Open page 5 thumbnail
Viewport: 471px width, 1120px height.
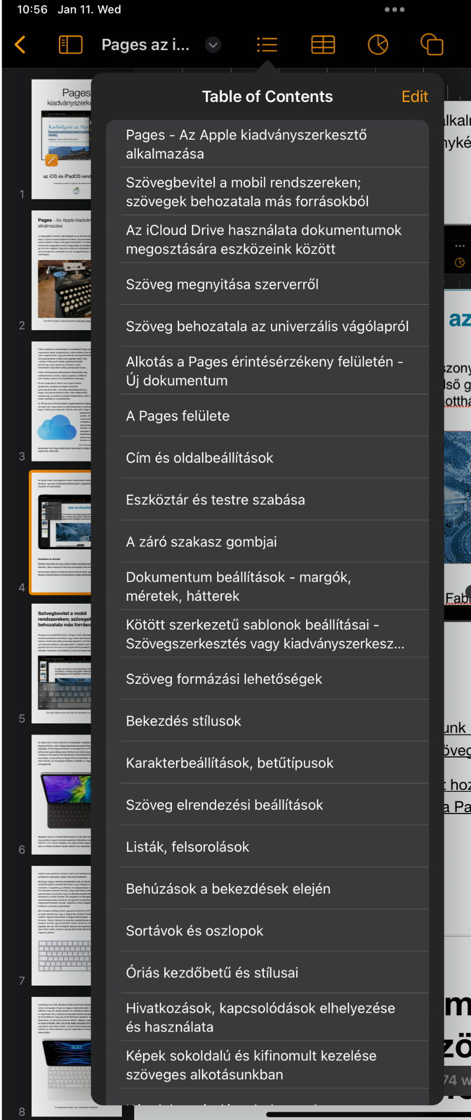[61, 664]
